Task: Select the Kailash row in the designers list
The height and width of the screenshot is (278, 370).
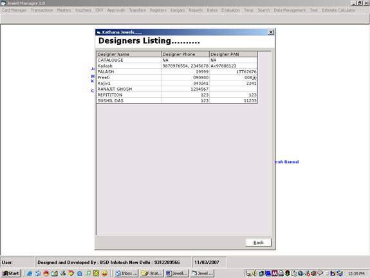Action: pos(177,66)
